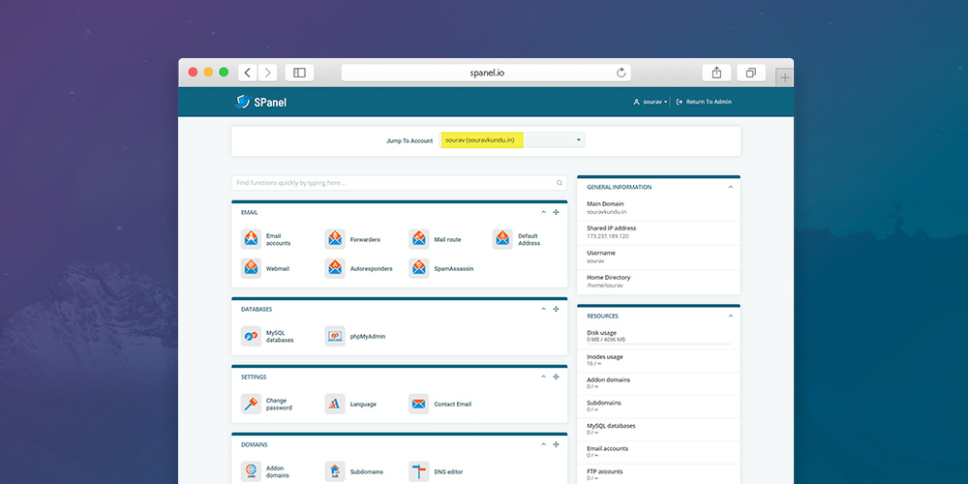
Task: Click Addon domains resource row
Action: 658,383
